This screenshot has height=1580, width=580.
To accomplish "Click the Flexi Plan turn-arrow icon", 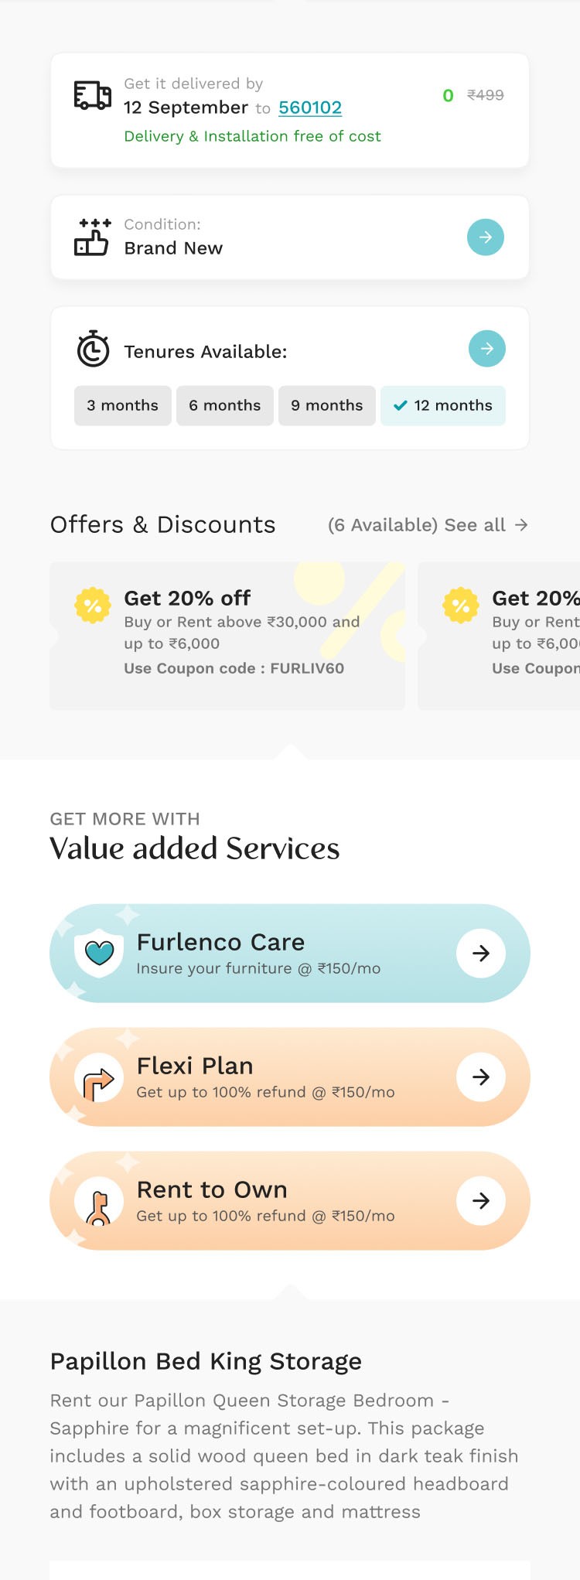I will coord(99,1077).
